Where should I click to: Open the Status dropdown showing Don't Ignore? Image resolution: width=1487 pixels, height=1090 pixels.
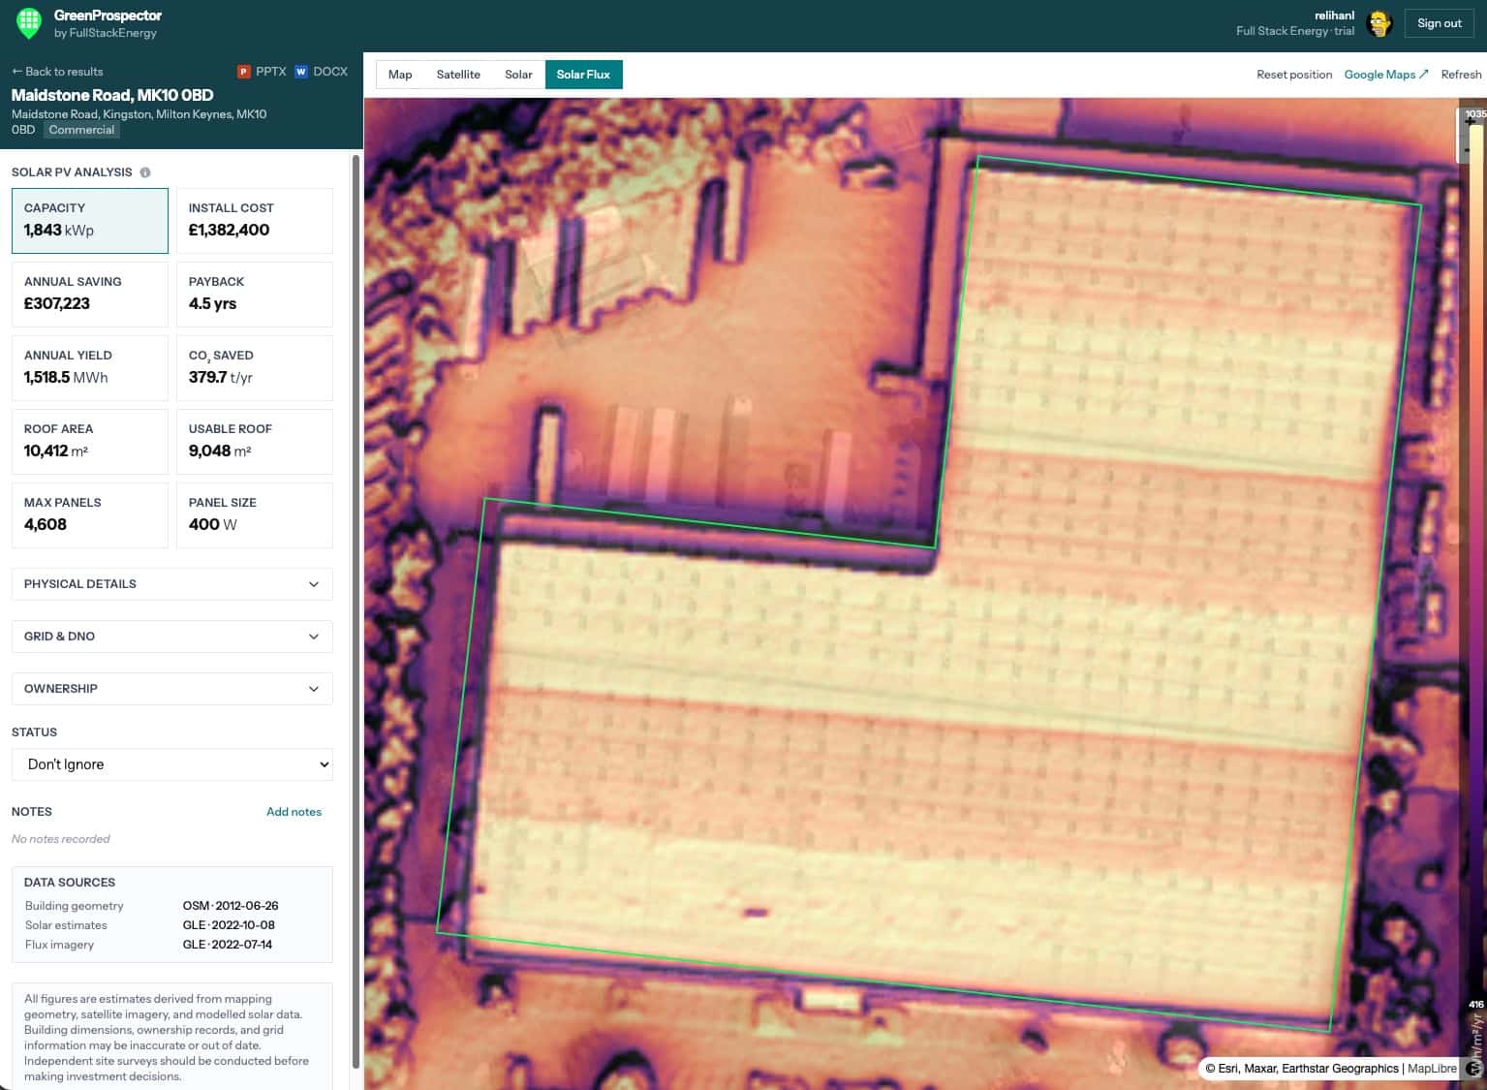click(x=172, y=764)
